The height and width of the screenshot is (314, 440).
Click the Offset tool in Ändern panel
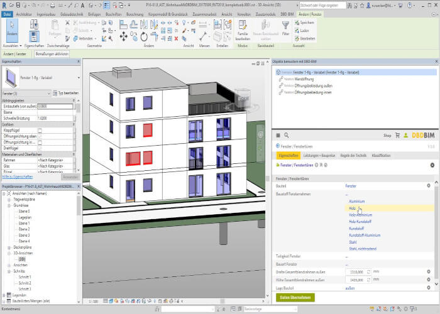(133, 24)
